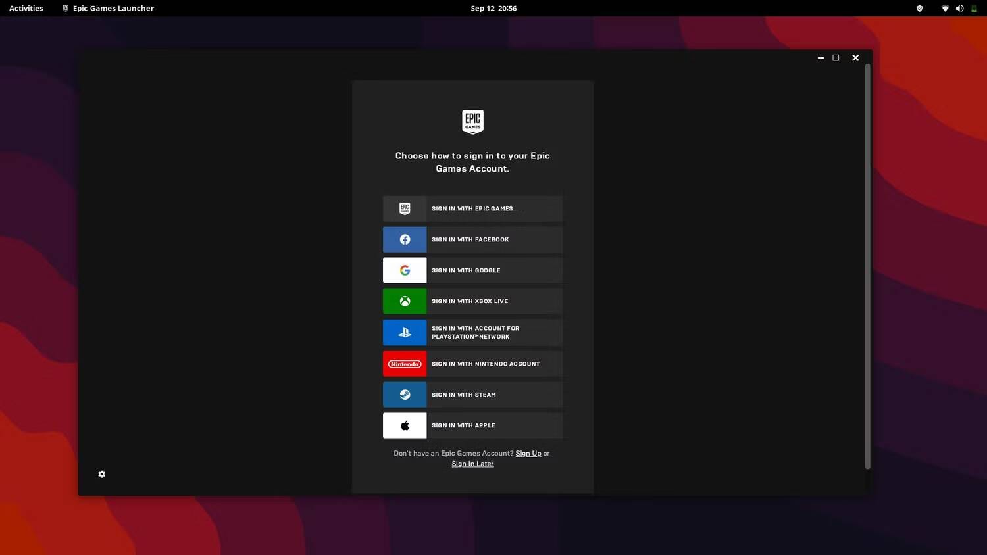The image size is (987, 555).
Task: Select the Facebook sign-in icon
Action: pos(404,239)
